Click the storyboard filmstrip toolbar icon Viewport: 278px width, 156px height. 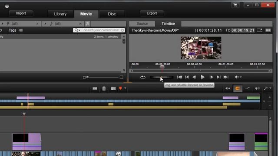(x=95, y=88)
